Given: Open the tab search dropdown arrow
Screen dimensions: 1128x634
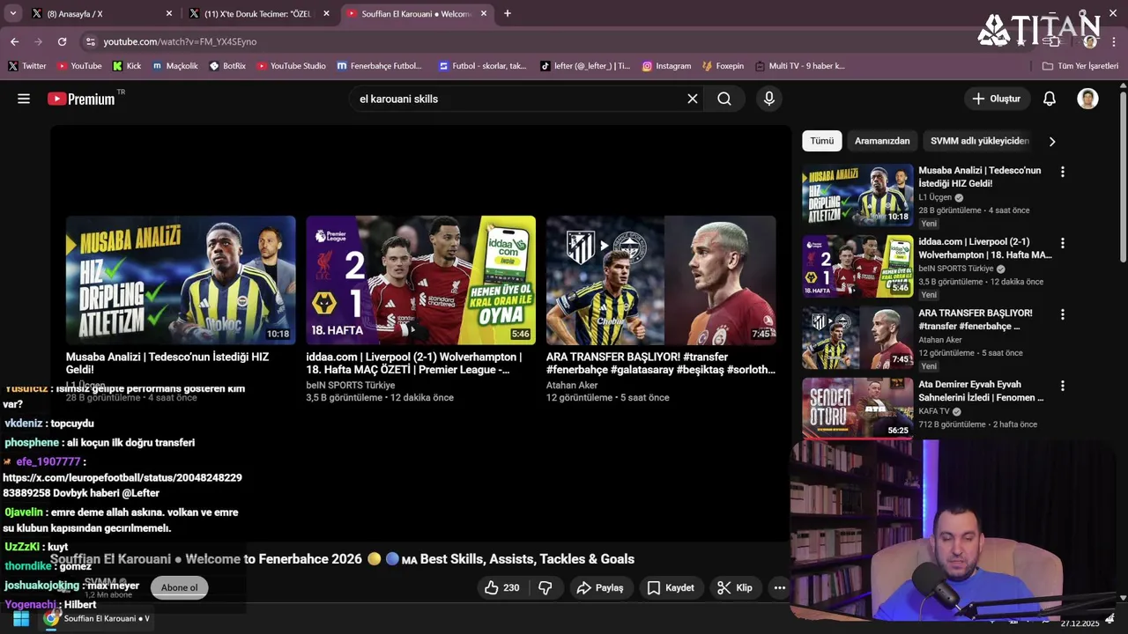Looking at the screenshot, I should pyautogui.click(x=12, y=13).
